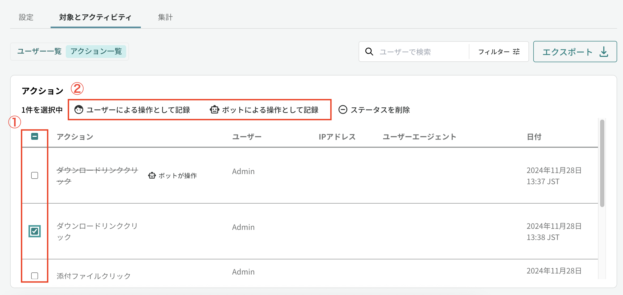Toggle the header select-all checkbox
Image resolution: width=623 pixels, height=295 pixels.
click(x=35, y=136)
